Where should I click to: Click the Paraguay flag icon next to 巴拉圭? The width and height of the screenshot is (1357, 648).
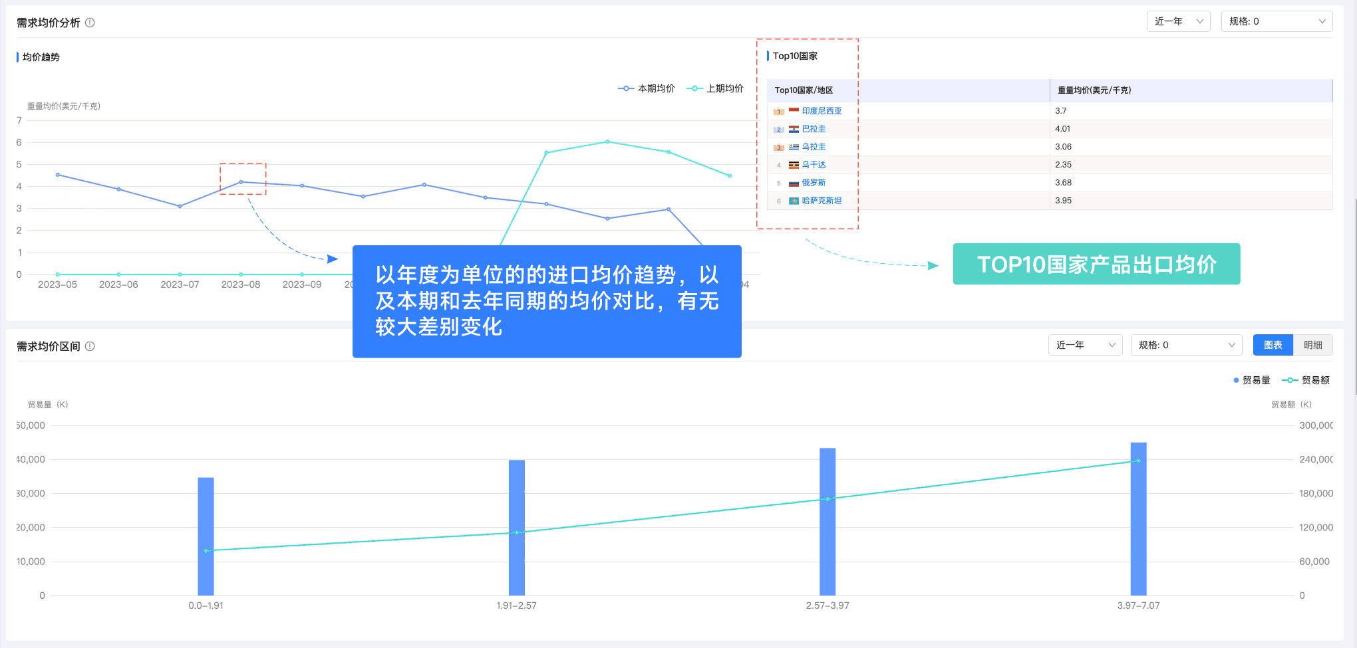tap(794, 129)
